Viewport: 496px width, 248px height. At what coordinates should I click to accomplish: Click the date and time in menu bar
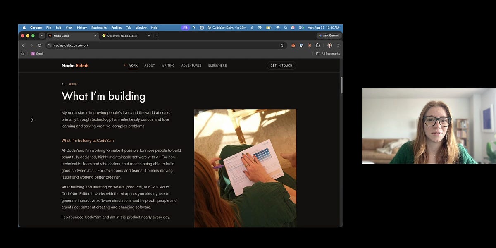[x=323, y=28]
